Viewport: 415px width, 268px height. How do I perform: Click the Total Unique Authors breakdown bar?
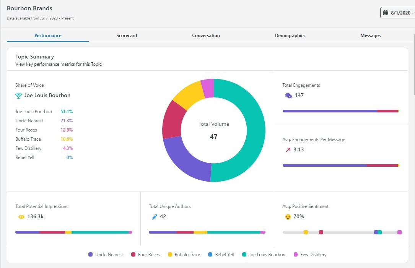tap(207, 232)
